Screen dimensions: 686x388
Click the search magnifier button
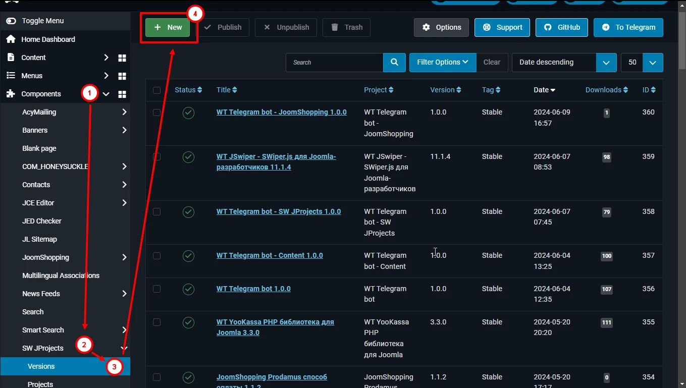pyautogui.click(x=394, y=63)
